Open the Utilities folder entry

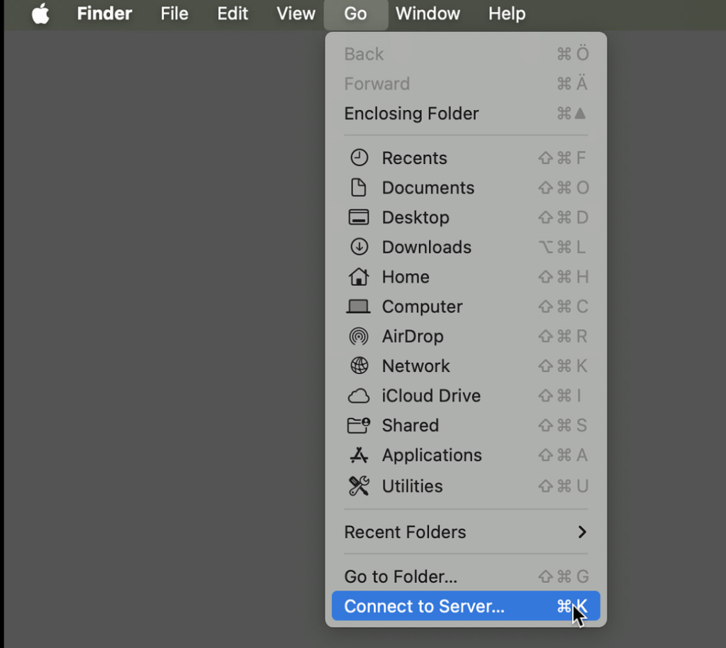(412, 486)
